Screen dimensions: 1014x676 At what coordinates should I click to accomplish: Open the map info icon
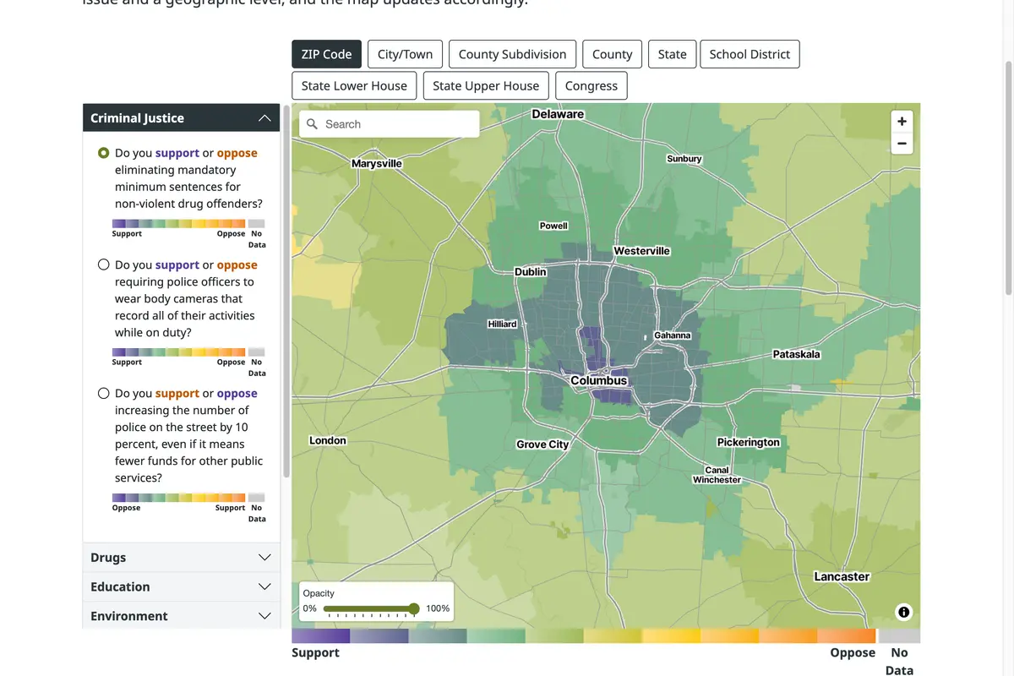[903, 612]
